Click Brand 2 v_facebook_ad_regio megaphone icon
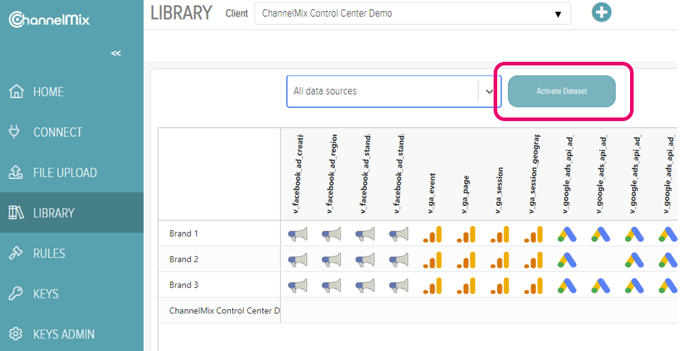 (x=332, y=260)
